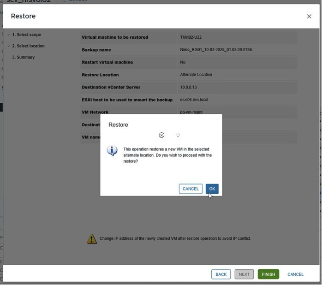The width and height of the screenshot is (322, 285).
Task: Click the Backup name label
Action: (x=96, y=50)
